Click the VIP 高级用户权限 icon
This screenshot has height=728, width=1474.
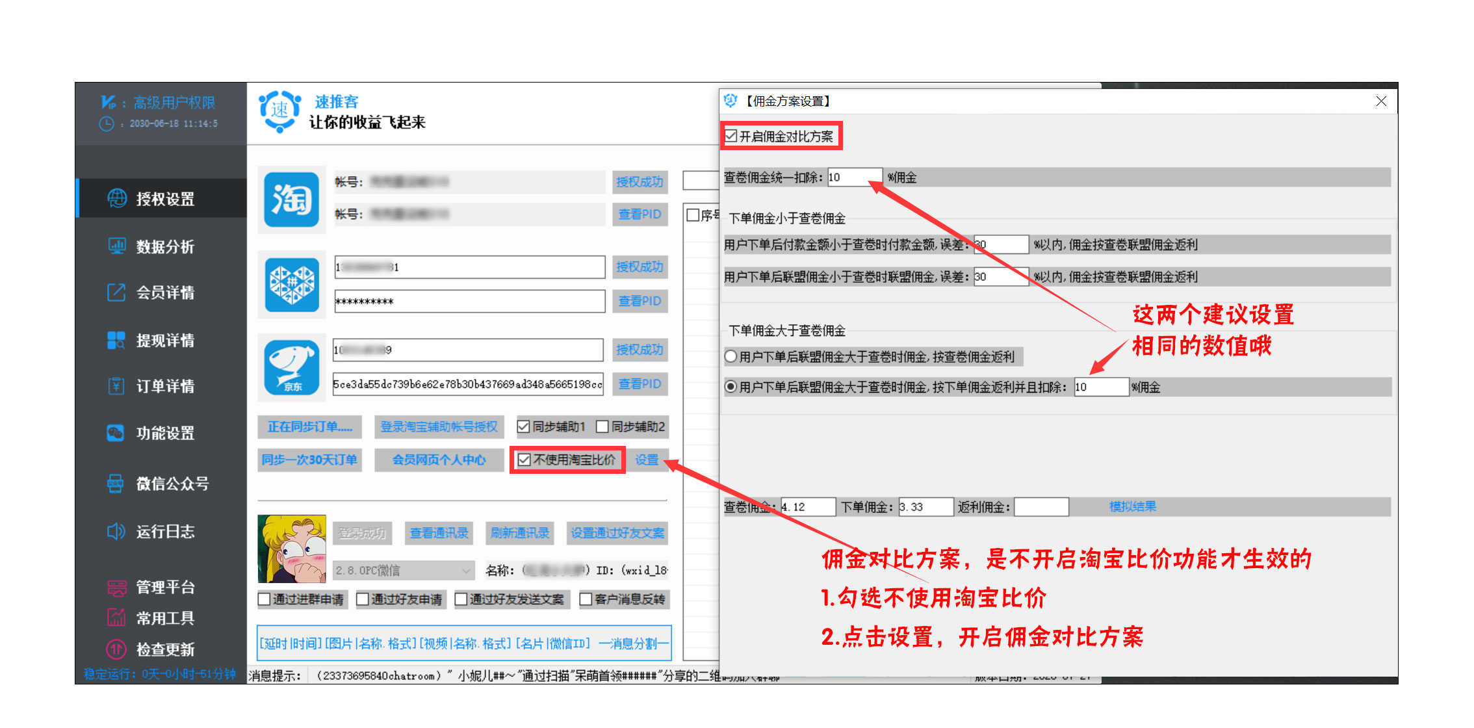(109, 102)
